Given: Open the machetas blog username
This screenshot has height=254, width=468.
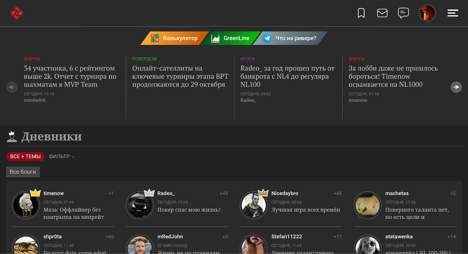Looking at the screenshot, I should 397,193.
